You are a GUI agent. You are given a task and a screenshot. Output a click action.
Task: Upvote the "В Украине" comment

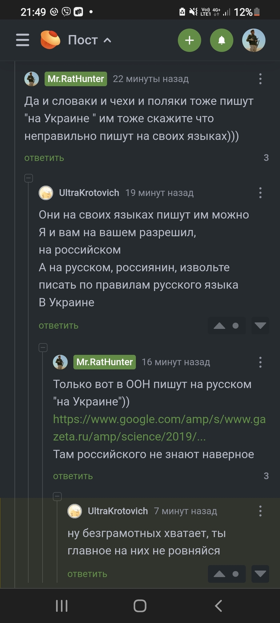coord(219,326)
